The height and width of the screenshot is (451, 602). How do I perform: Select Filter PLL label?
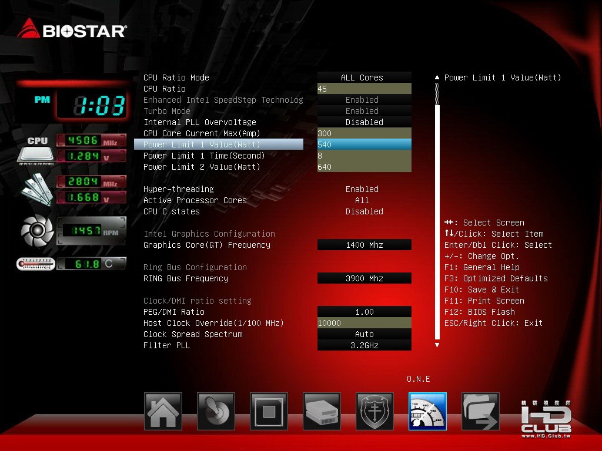pyautogui.click(x=166, y=345)
